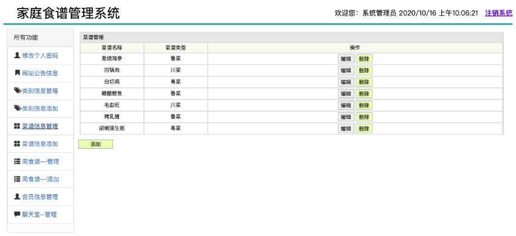
Task: Click the 白切鸡 name cell
Action: tap(112, 82)
